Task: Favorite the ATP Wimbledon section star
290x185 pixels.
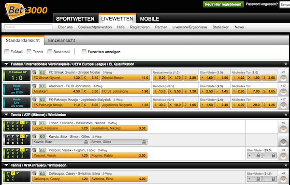Action: pyautogui.click(x=286, y=114)
